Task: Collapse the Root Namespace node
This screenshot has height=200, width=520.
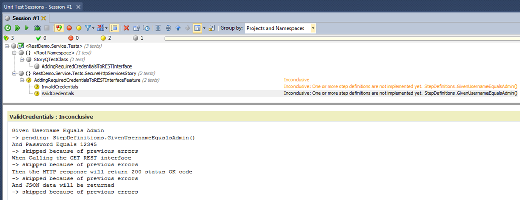Action: pos(14,53)
